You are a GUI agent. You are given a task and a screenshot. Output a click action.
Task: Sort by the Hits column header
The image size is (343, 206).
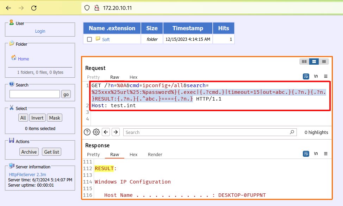223,28
